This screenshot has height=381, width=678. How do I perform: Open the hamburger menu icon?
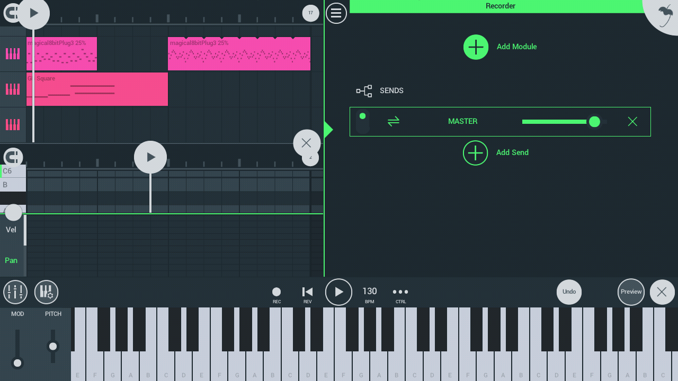(x=336, y=13)
